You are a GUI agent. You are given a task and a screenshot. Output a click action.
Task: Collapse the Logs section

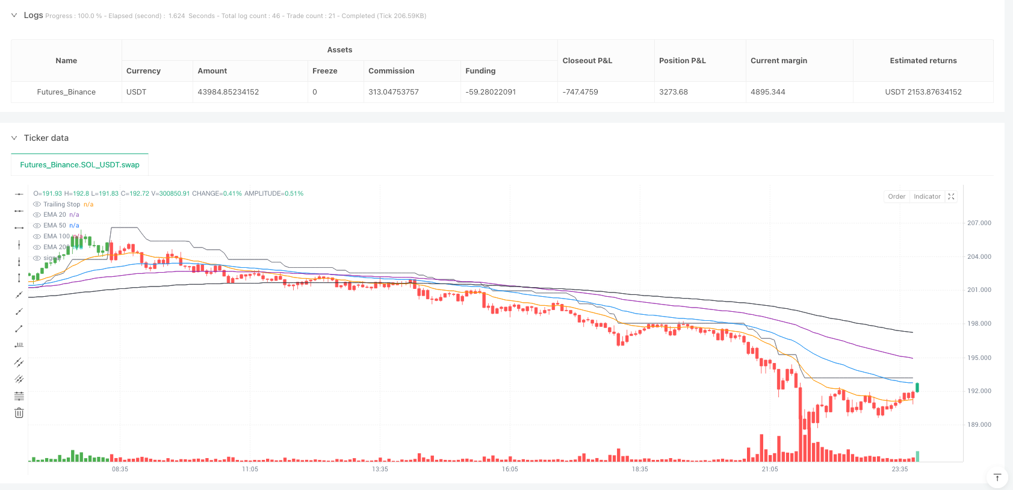pos(14,16)
